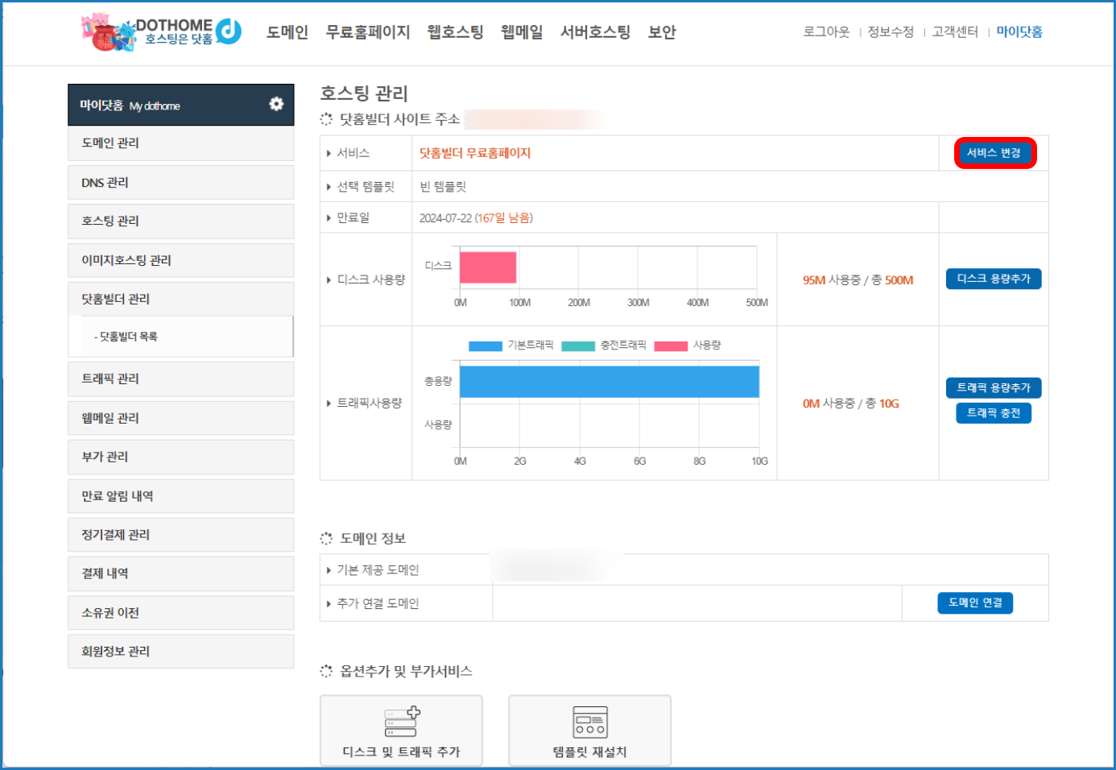Click the 도메인 연결 button
1116x770 pixels.
pyautogui.click(x=975, y=602)
